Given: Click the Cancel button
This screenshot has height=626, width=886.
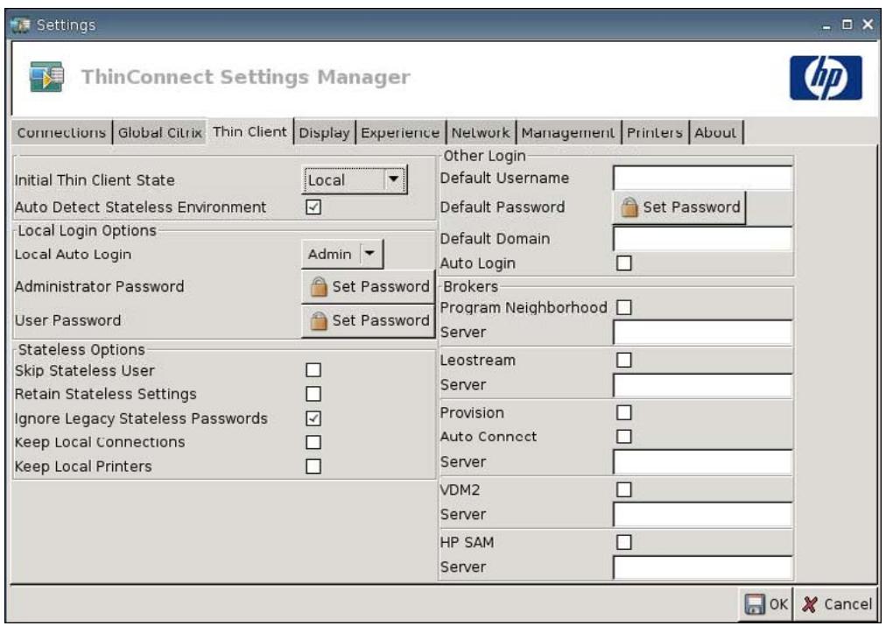Looking at the screenshot, I should pos(837,604).
